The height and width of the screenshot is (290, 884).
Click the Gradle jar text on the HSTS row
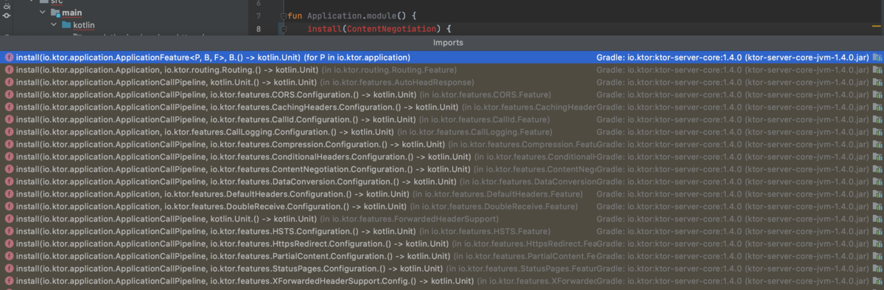pyautogui.click(x=733, y=231)
